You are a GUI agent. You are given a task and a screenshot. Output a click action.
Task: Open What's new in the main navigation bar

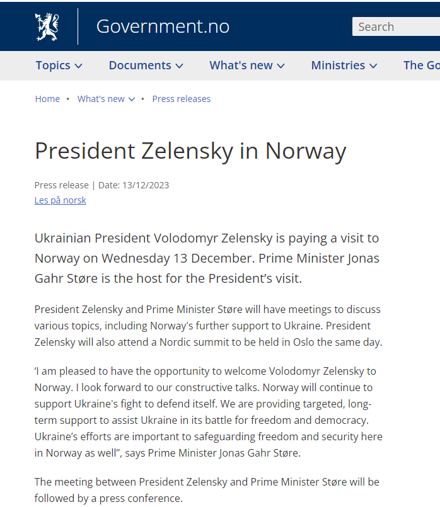[x=241, y=66]
